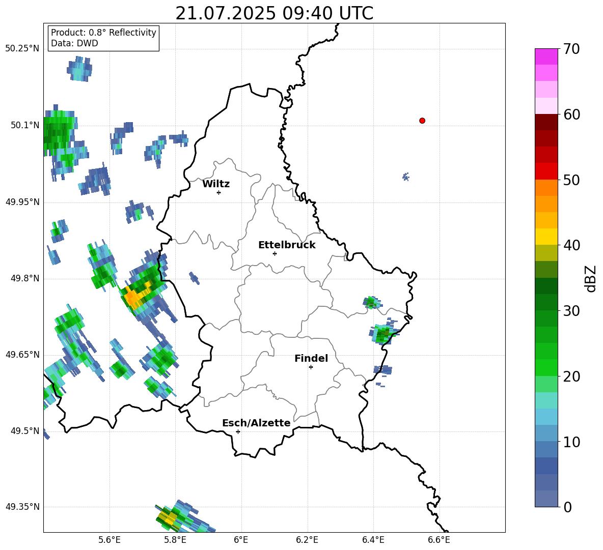Click the 6°E longitude label
The image size is (603, 550).
(241, 540)
